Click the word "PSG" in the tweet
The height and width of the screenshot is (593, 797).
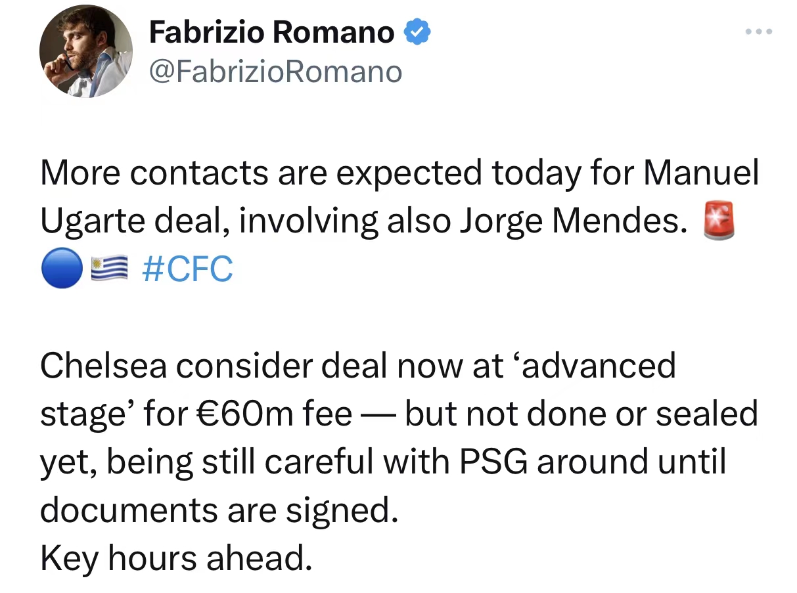pyautogui.click(x=493, y=462)
